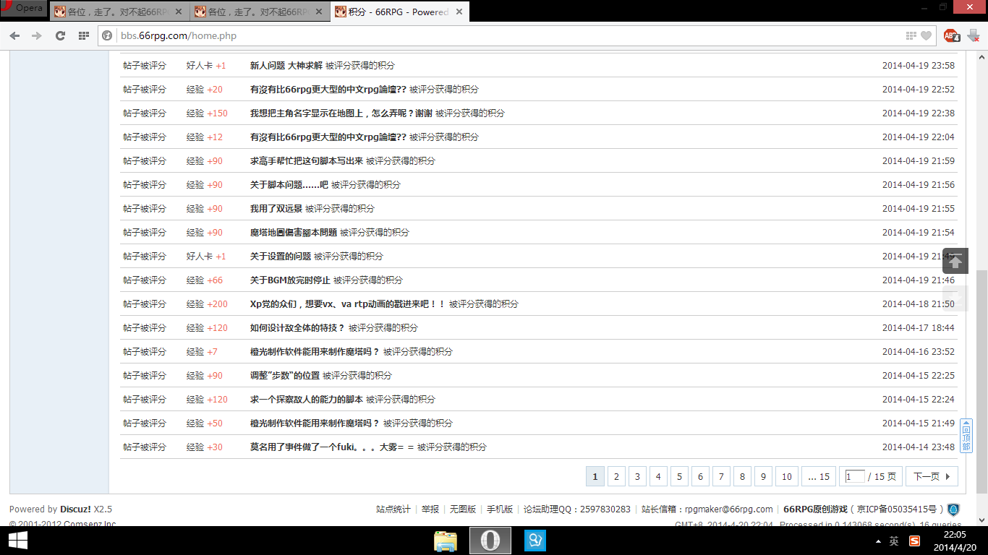The width and height of the screenshot is (988, 555).
Task: Open File Explorer from the taskbar
Action: tap(446, 541)
